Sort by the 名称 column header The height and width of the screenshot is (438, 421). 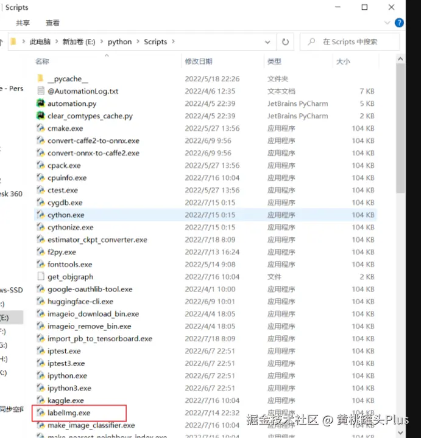click(x=42, y=61)
